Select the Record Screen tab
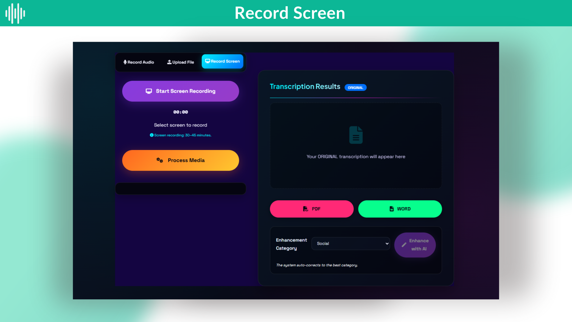The image size is (572, 322). 223,61
